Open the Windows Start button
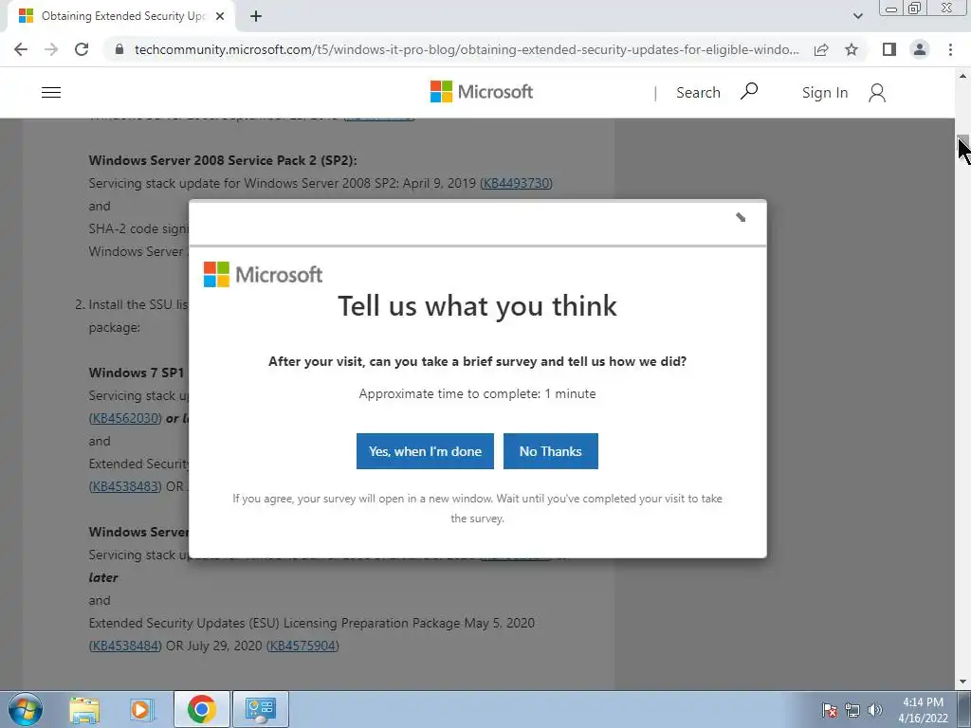This screenshot has width=971, height=728. click(26, 709)
